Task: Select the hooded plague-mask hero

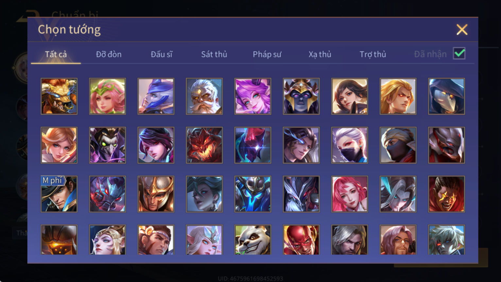Action: tap(446, 96)
